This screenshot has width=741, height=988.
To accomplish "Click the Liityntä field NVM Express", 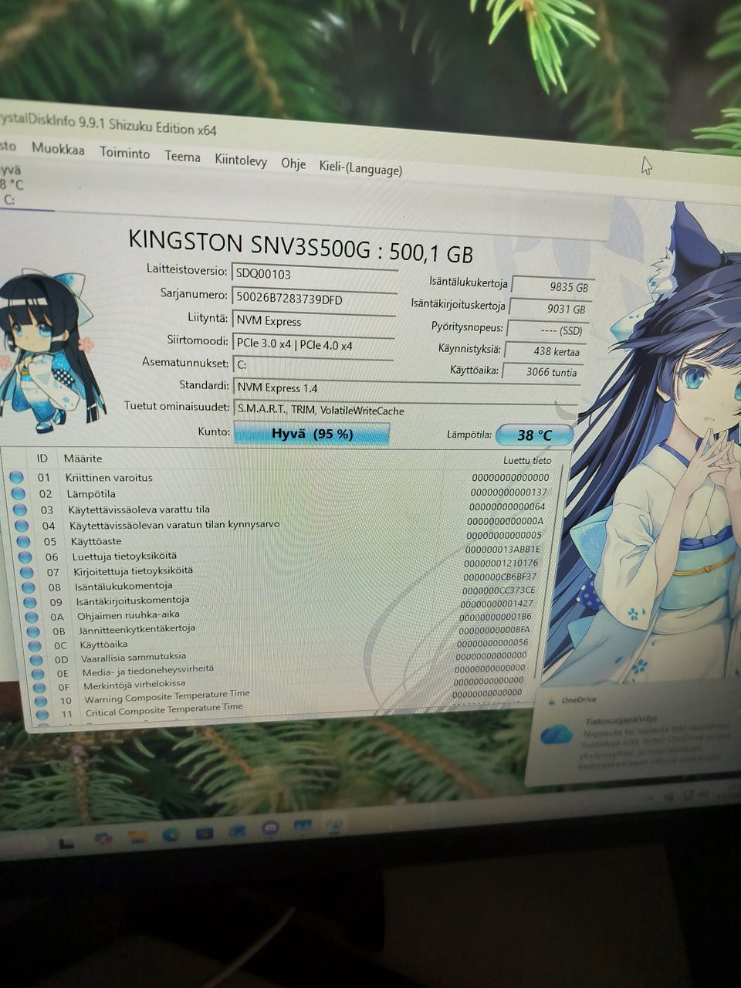I will pos(313,321).
